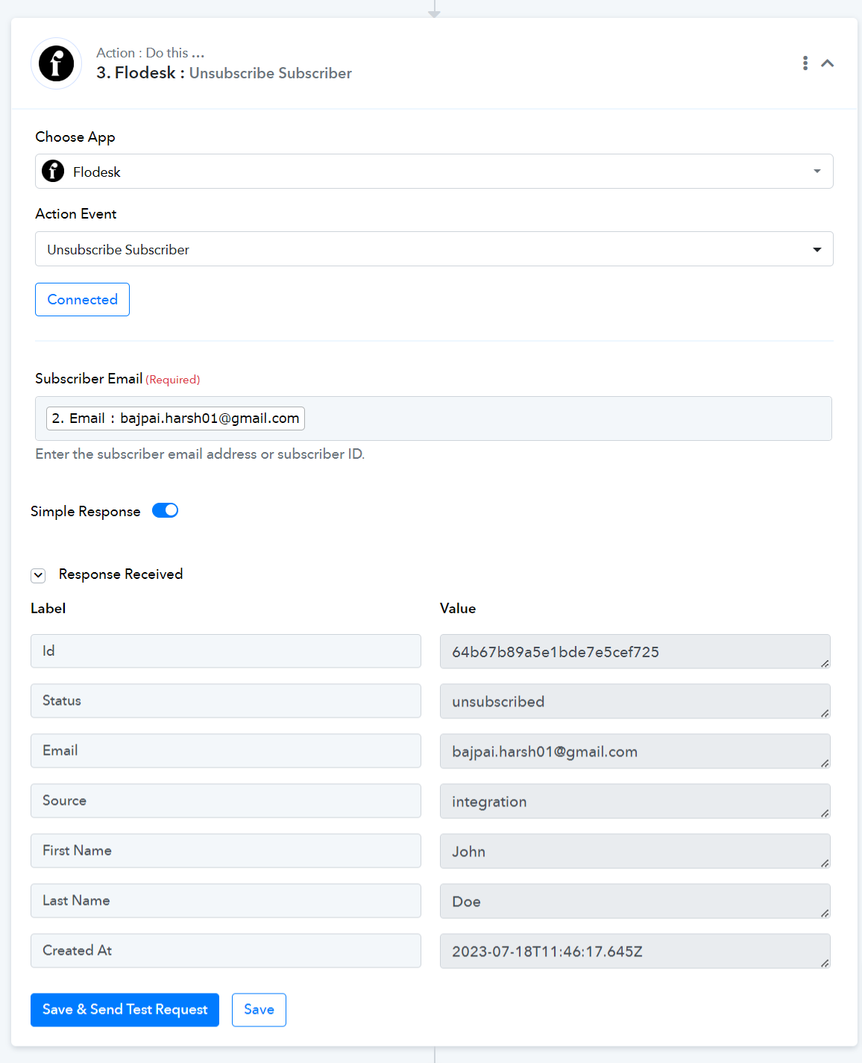This screenshot has height=1063, width=862.
Task: Click Save & Send Test Request button
Action: pos(125,1009)
